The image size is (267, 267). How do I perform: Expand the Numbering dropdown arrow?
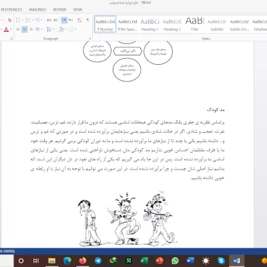[32, 20]
